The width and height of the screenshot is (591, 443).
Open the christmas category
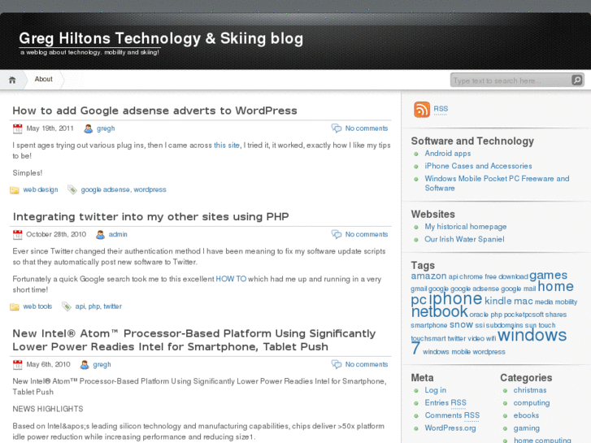tap(529, 390)
